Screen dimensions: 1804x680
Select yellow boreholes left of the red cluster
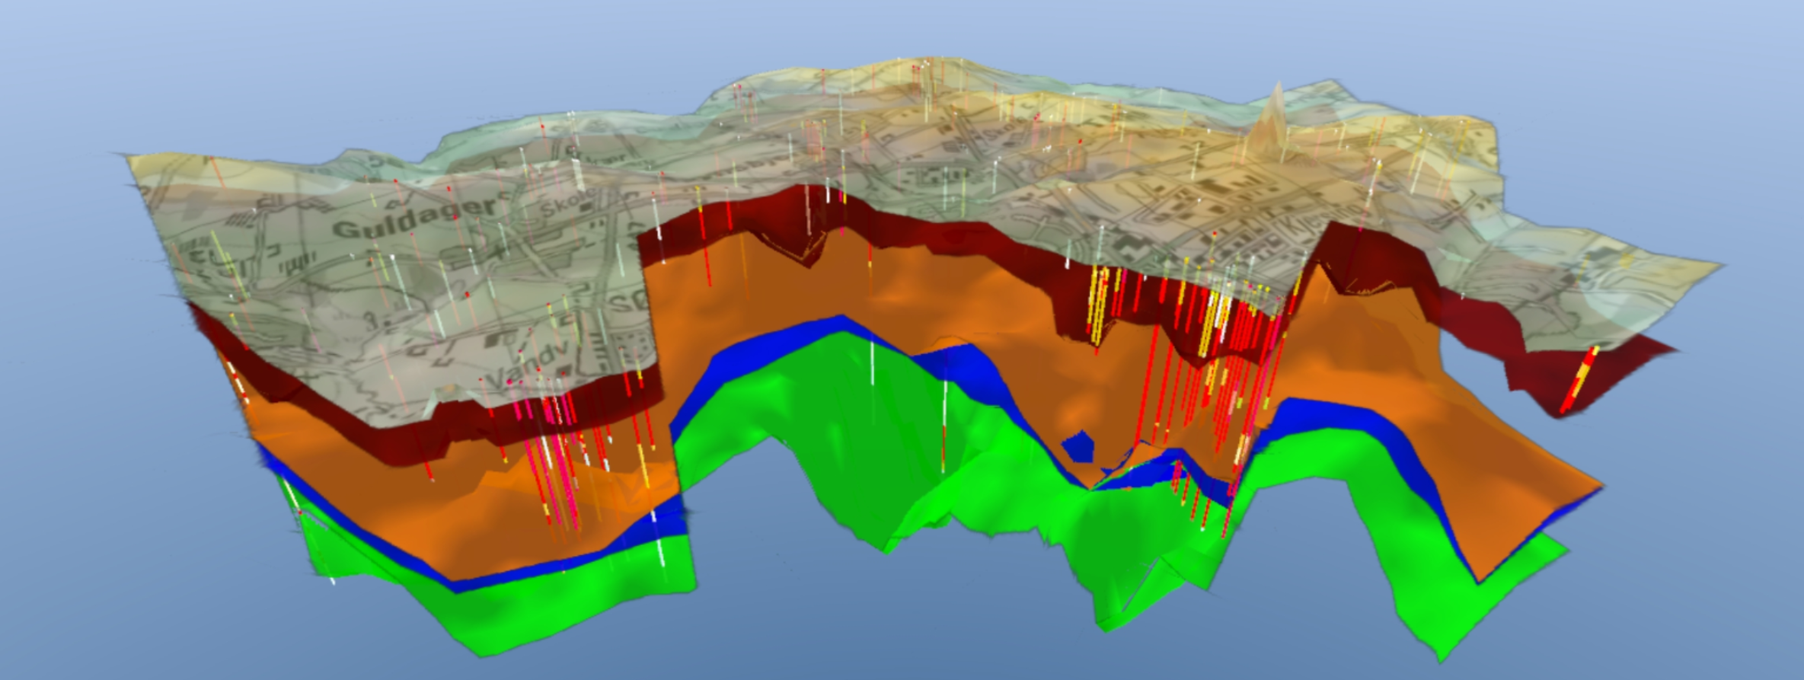click(x=1098, y=305)
